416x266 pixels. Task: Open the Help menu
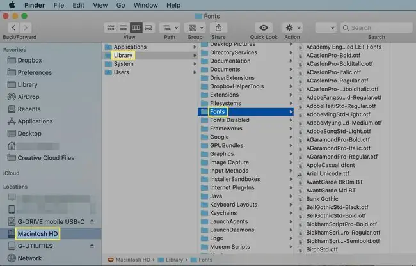173,5
